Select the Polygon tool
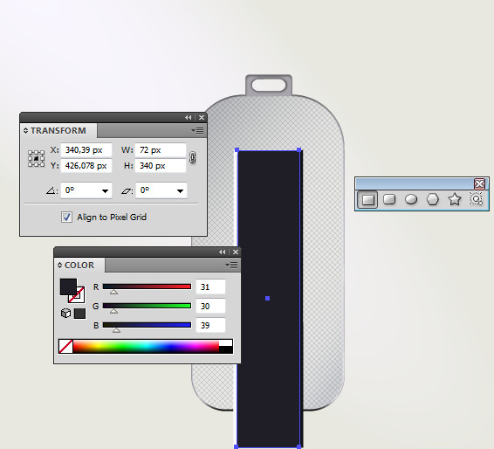This screenshot has height=449, width=494. pos(433,199)
